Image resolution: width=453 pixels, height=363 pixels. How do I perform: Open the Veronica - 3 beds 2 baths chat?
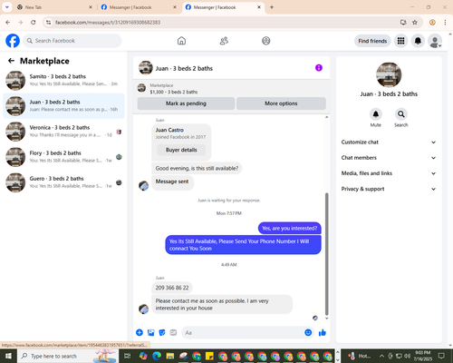(x=63, y=132)
